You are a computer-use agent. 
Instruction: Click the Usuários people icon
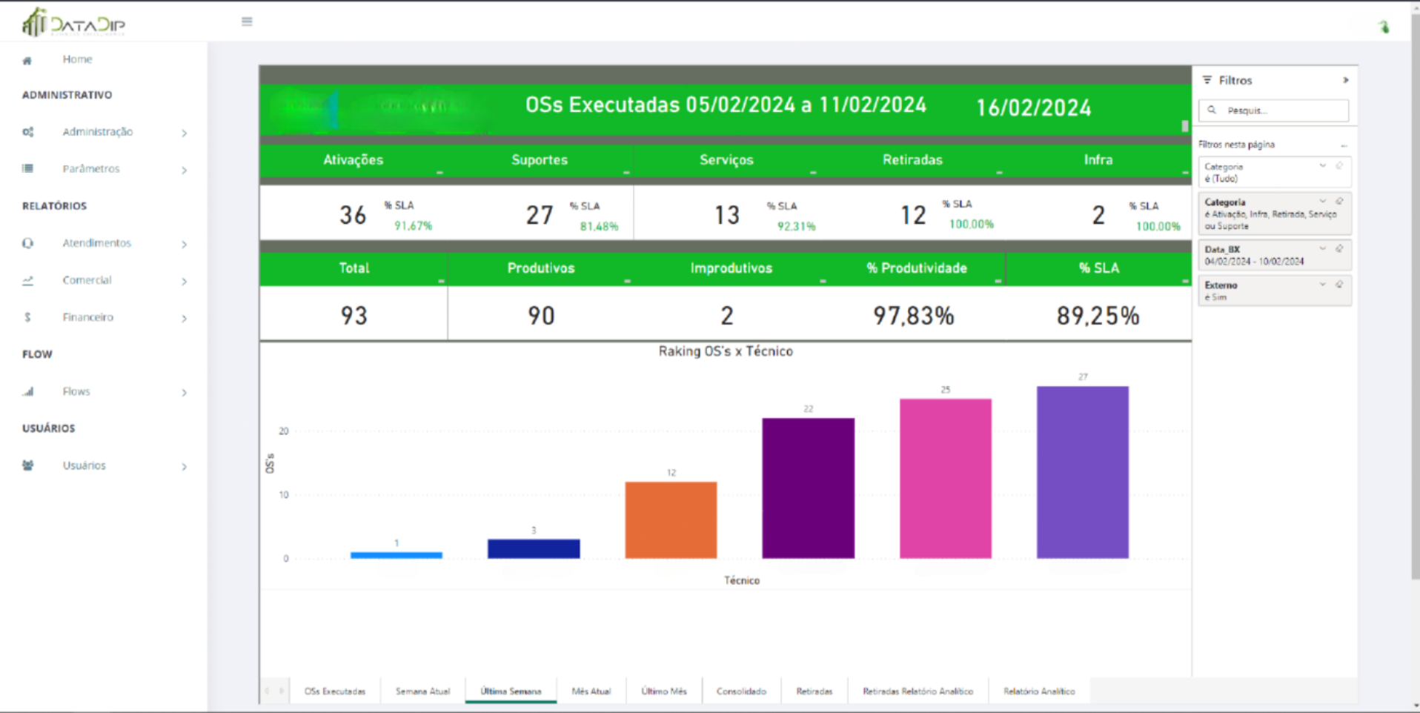click(27, 465)
